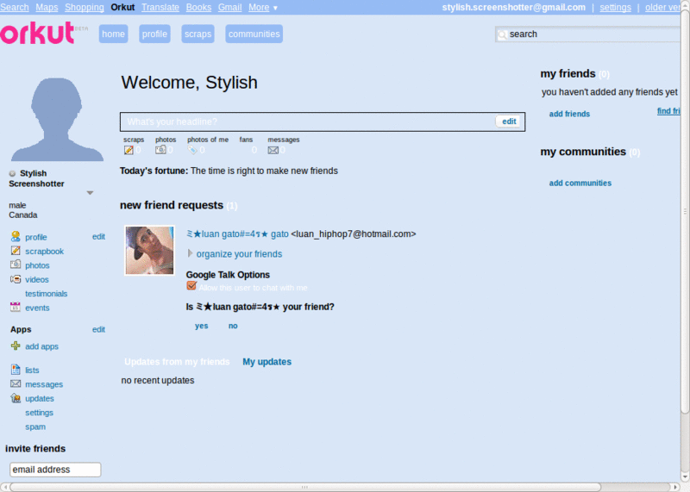The width and height of the screenshot is (690, 492).
Task: Click luan gato profile name link
Action: click(x=238, y=234)
